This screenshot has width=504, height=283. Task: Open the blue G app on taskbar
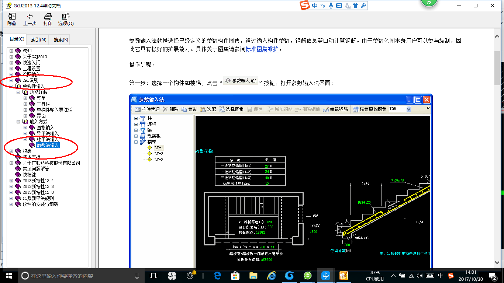click(x=289, y=276)
